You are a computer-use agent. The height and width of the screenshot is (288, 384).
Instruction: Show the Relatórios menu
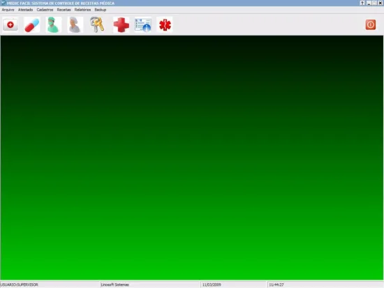pos(82,10)
